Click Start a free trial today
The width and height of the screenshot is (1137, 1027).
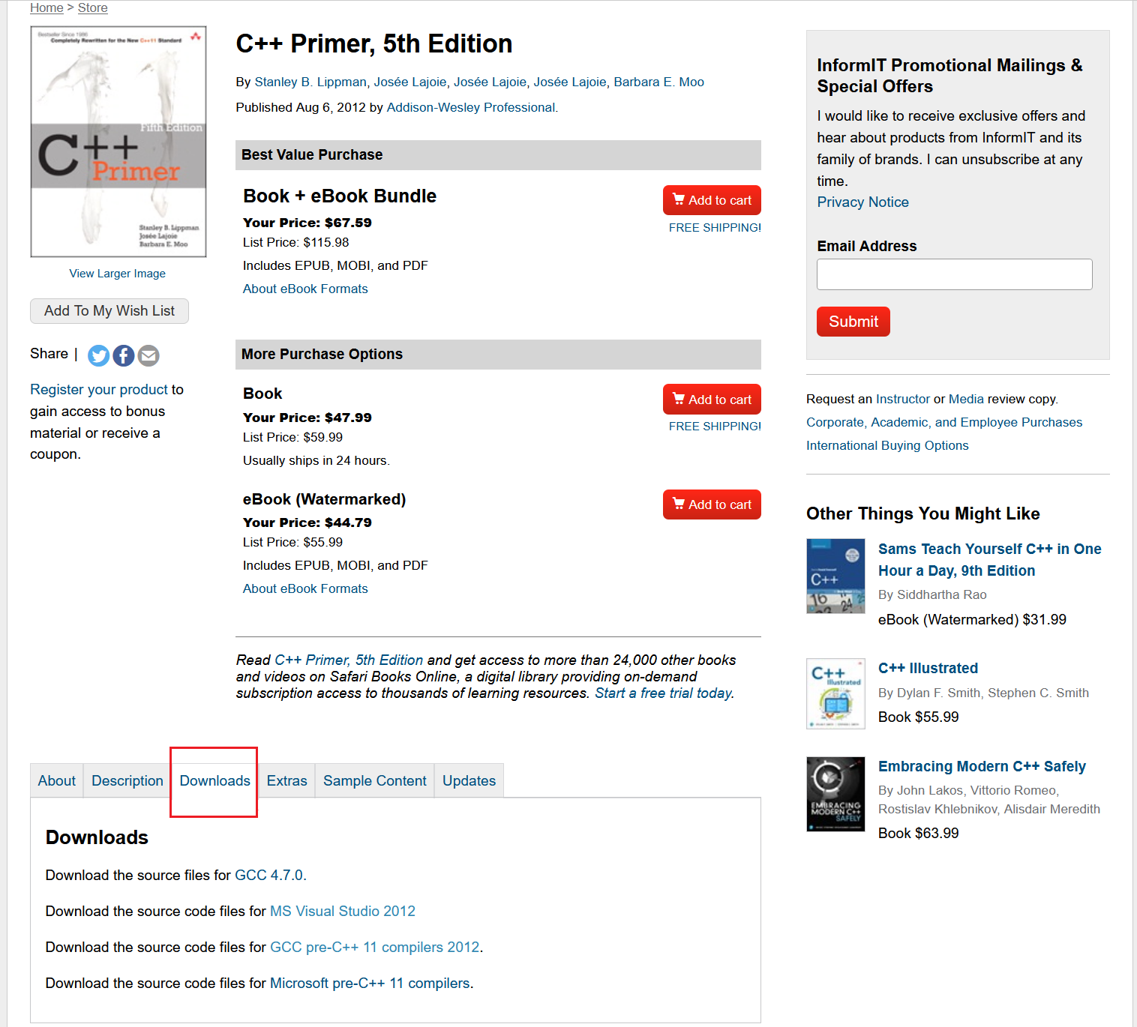663,693
